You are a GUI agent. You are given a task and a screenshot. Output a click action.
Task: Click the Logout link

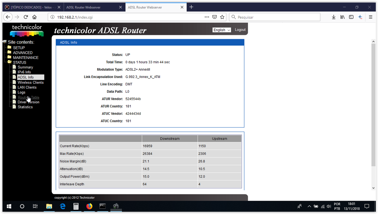(240, 30)
